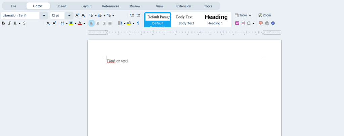Image resolution: width=344 pixels, height=136 pixels.
Task: Switch to the Layout tab
Action: (x=86, y=6)
